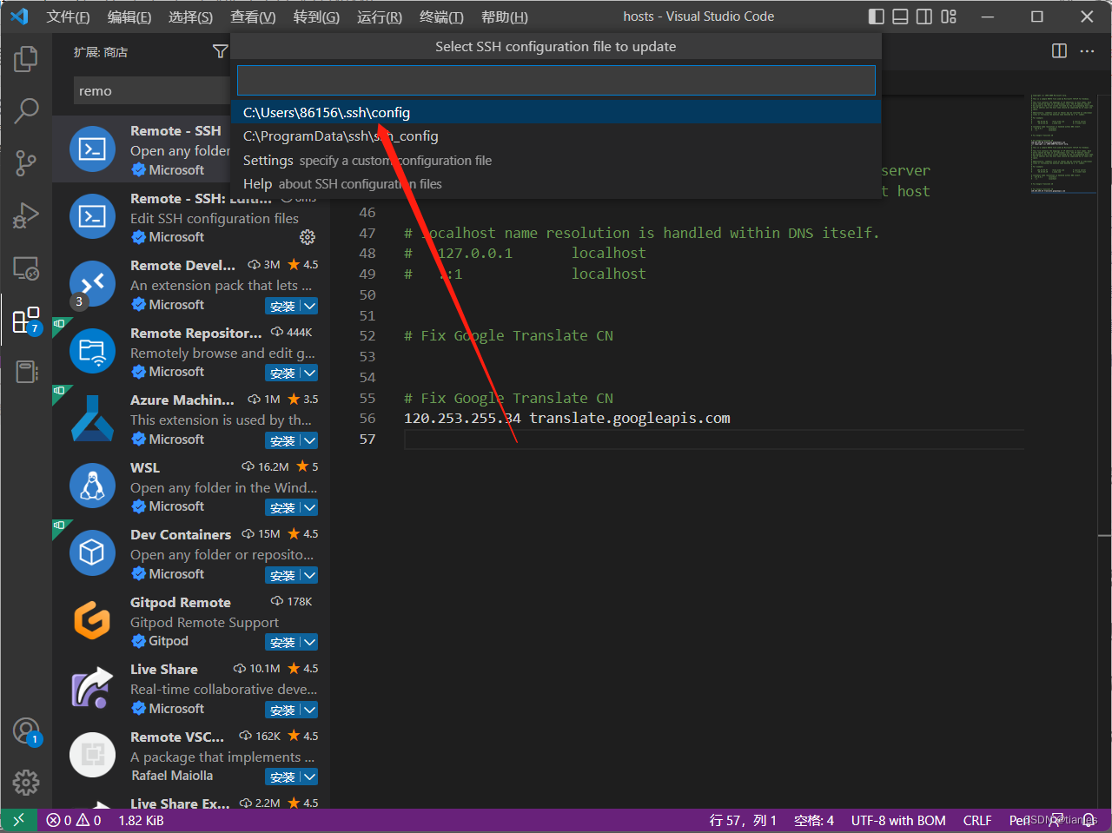Image resolution: width=1112 pixels, height=833 pixels.
Task: Open the 帮助(H) menu
Action: (x=504, y=17)
